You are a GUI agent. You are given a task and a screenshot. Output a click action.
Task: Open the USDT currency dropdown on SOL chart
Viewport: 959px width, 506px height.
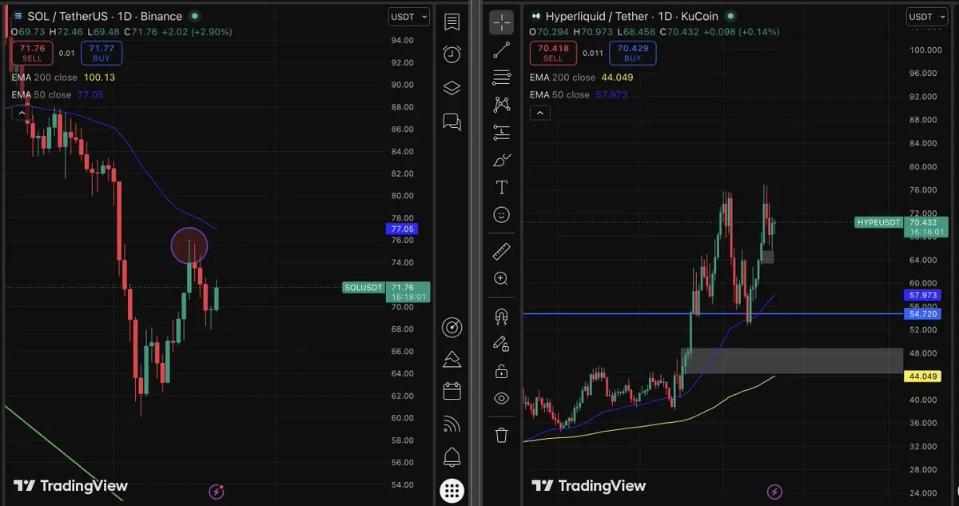click(x=409, y=17)
